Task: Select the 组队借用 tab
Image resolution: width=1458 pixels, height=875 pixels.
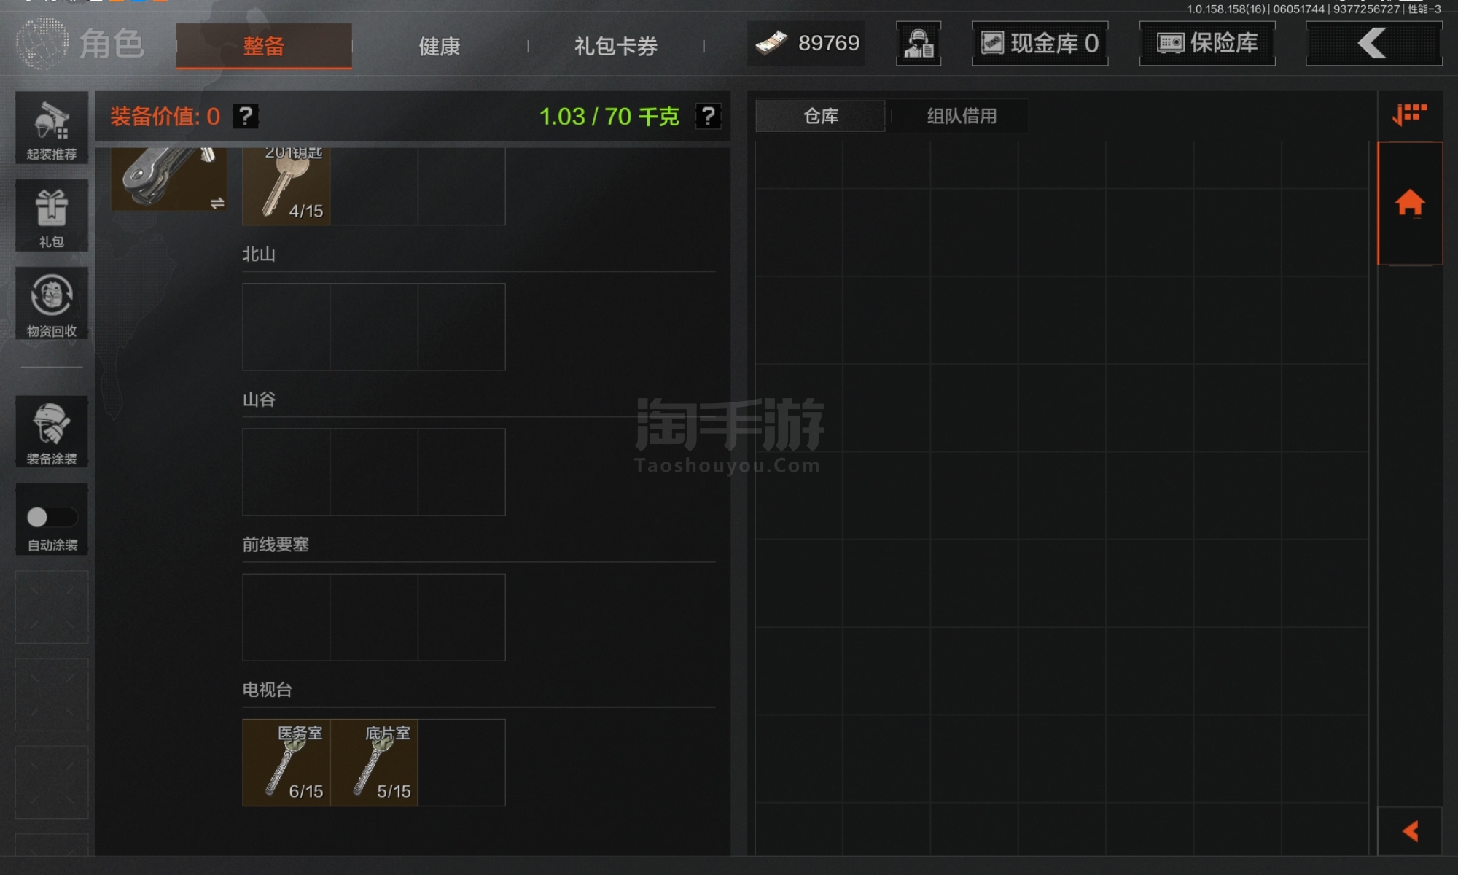Action: [x=962, y=116]
